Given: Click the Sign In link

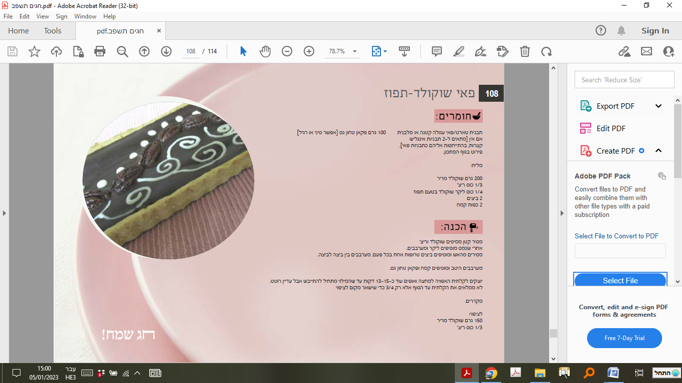Looking at the screenshot, I should [655, 31].
